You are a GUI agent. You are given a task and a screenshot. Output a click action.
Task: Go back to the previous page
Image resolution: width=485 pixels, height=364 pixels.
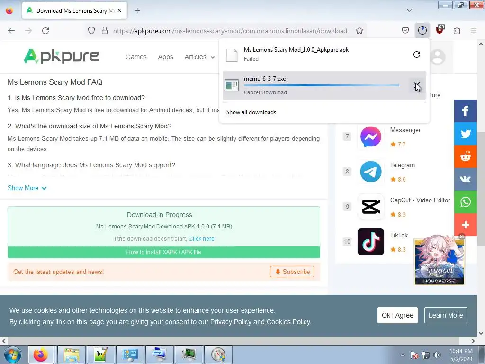point(11,31)
